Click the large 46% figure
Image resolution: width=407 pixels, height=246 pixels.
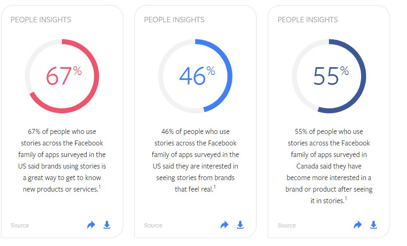click(x=197, y=76)
